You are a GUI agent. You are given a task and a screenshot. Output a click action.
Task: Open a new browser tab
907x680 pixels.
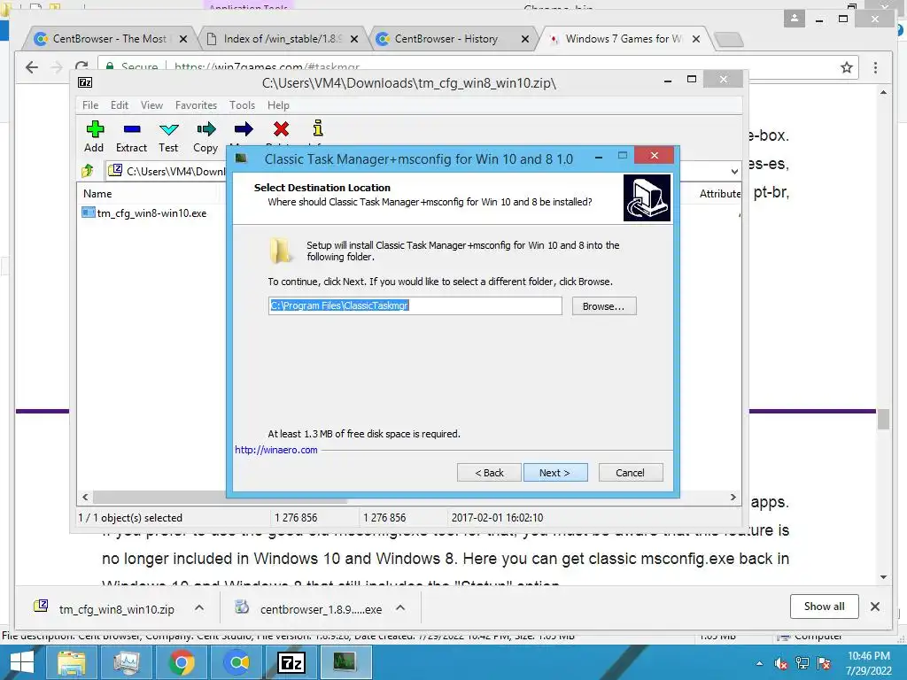point(728,39)
